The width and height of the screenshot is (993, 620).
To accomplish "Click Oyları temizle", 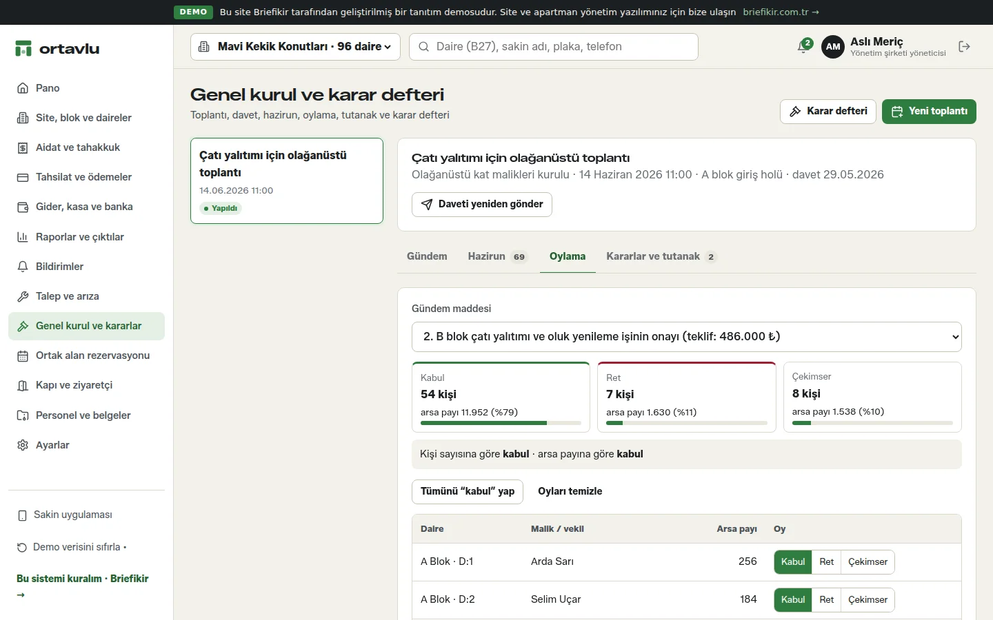I will pyautogui.click(x=570, y=491).
